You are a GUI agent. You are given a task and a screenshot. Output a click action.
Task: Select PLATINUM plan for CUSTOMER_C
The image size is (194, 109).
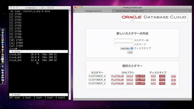(x=117, y=84)
